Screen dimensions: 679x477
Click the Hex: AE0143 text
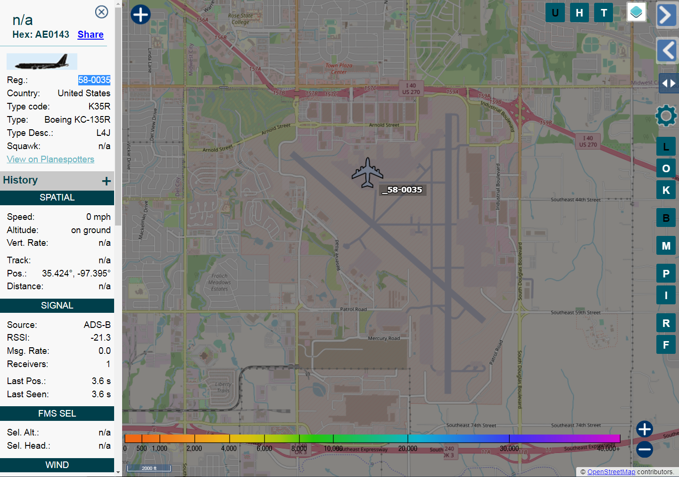pos(41,34)
